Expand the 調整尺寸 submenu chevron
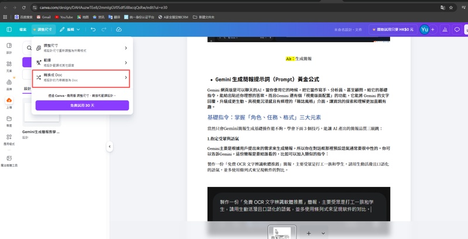This screenshot has width=468, height=239. tap(126, 48)
